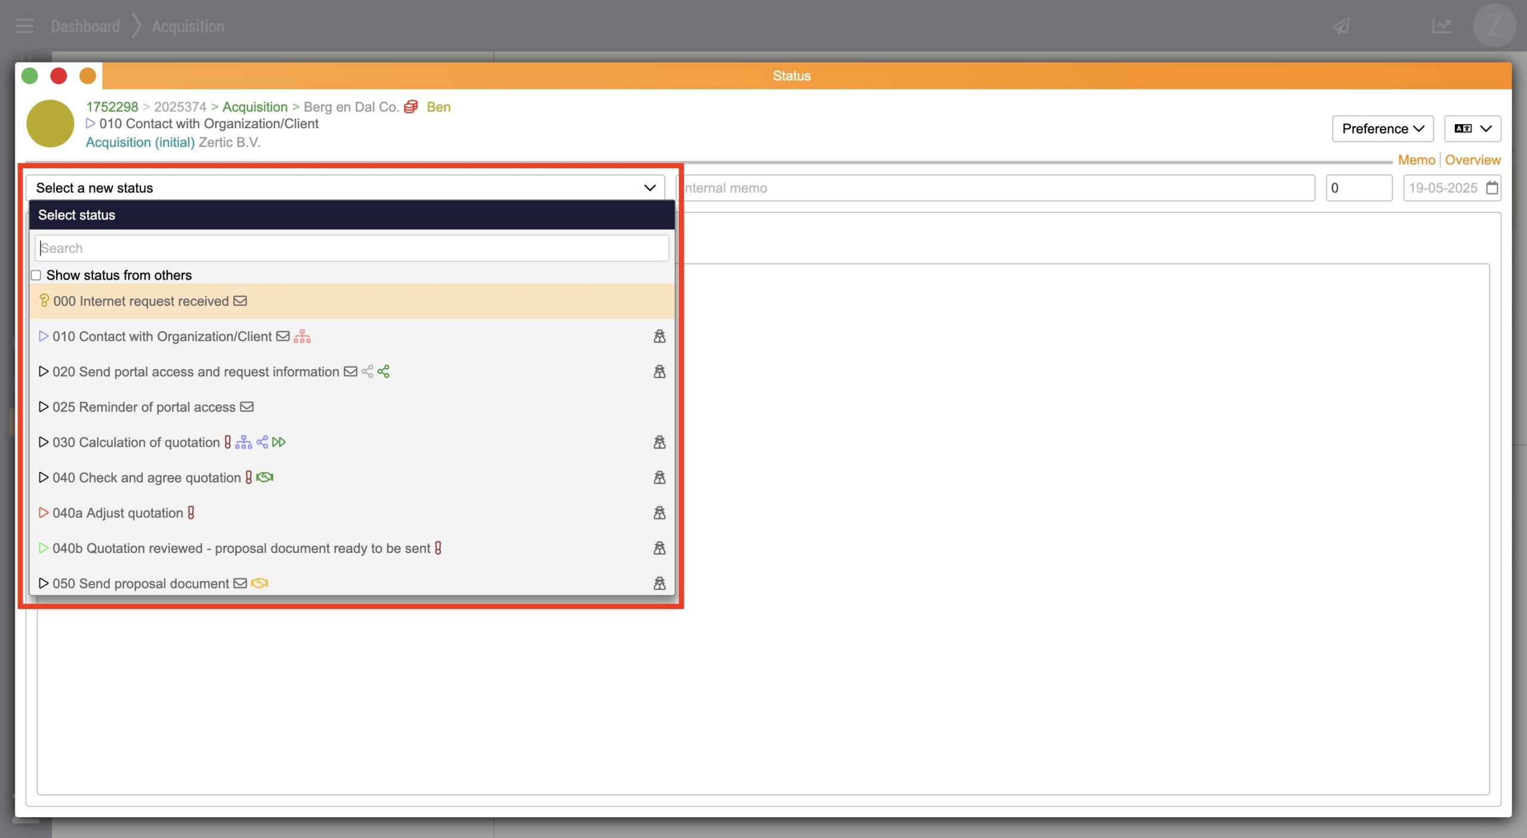Screen dimensions: 1527x838
Task: Focus the status Search field
Action: pyautogui.click(x=352, y=248)
